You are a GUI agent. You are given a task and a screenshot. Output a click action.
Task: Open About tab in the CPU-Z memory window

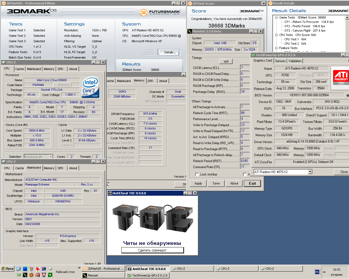click(163, 81)
